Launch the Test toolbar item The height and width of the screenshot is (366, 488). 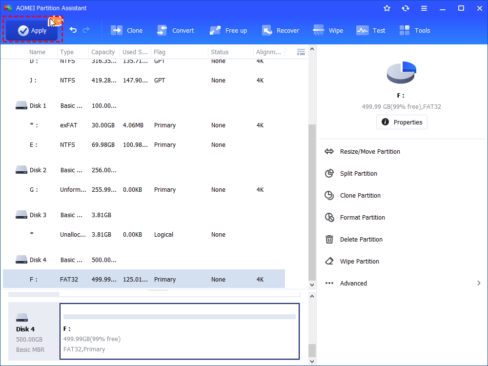[371, 30]
